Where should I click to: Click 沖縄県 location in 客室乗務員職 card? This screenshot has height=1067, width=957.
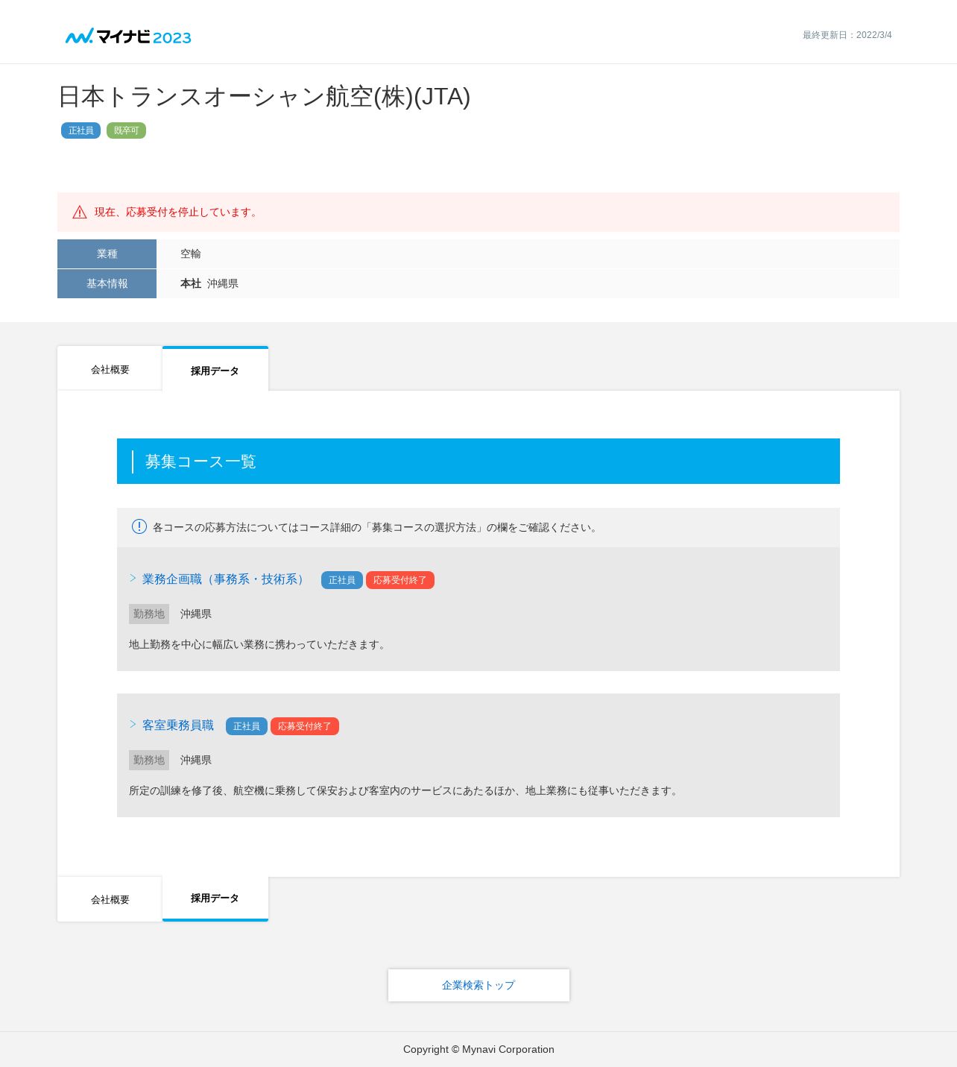click(196, 760)
